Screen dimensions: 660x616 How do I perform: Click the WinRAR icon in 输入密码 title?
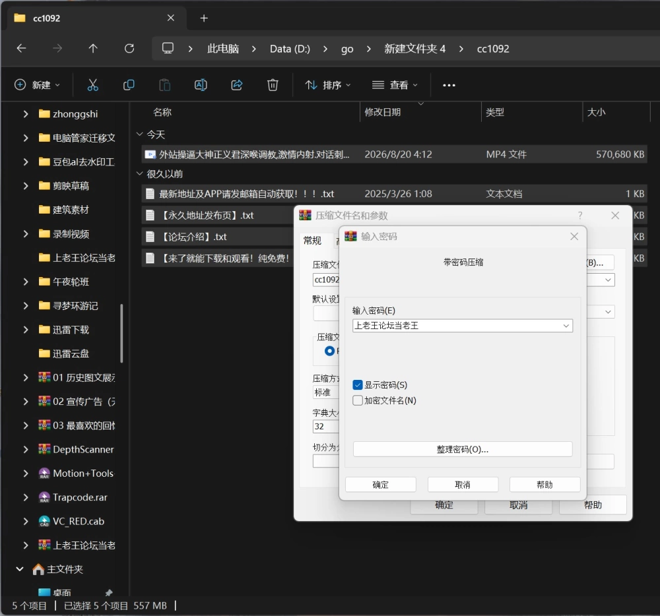coord(350,237)
